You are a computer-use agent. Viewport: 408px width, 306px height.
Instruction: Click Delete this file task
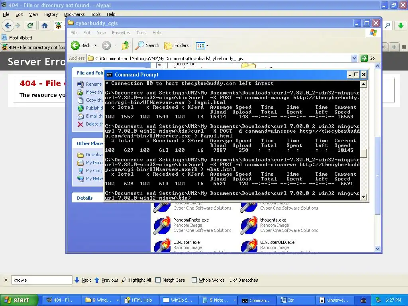click(x=90, y=124)
